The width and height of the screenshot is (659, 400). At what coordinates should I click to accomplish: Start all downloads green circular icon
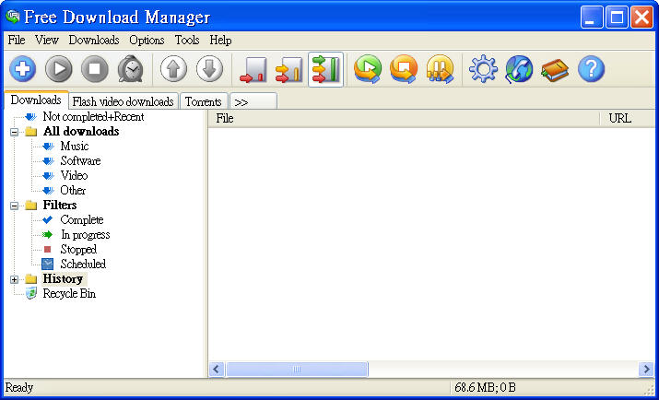click(x=368, y=69)
